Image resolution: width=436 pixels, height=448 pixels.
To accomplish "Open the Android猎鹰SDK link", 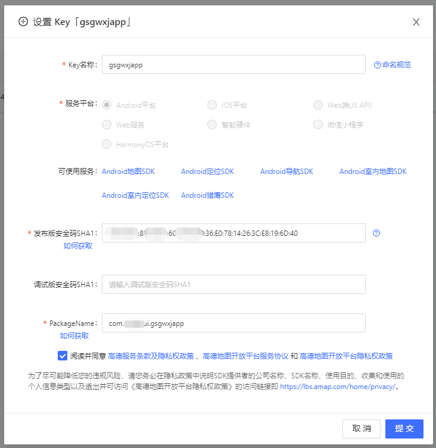I will click(207, 195).
